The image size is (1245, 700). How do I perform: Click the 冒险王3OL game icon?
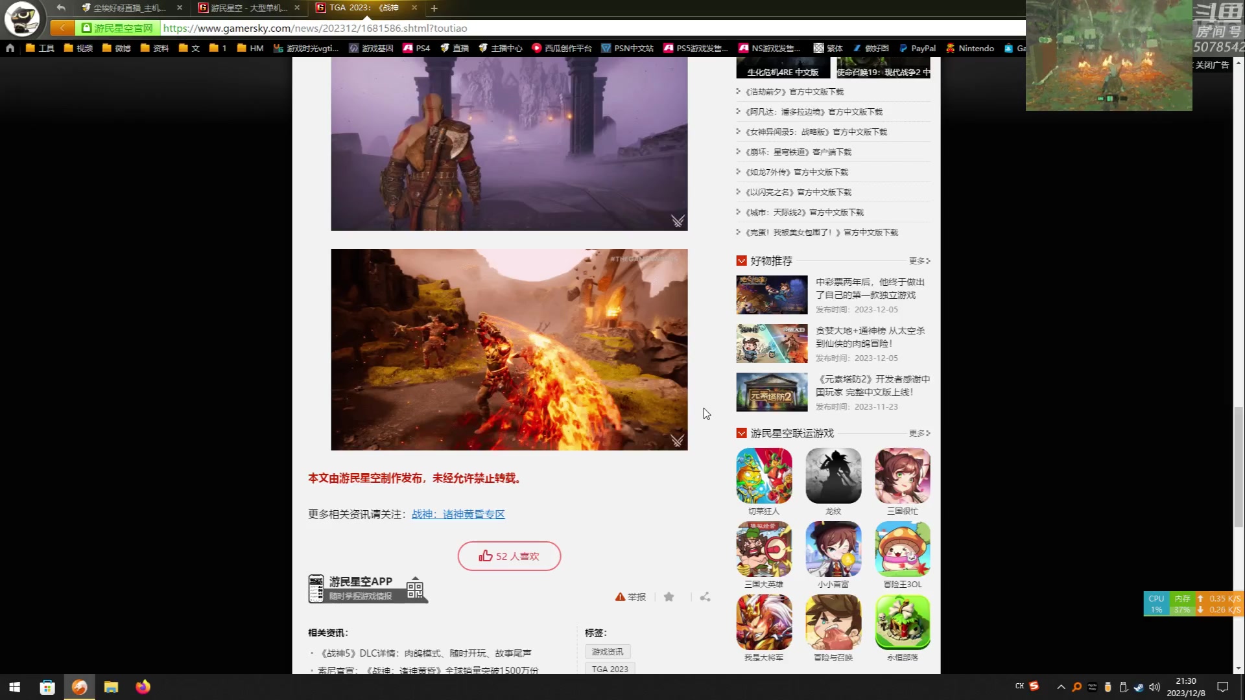[903, 549]
